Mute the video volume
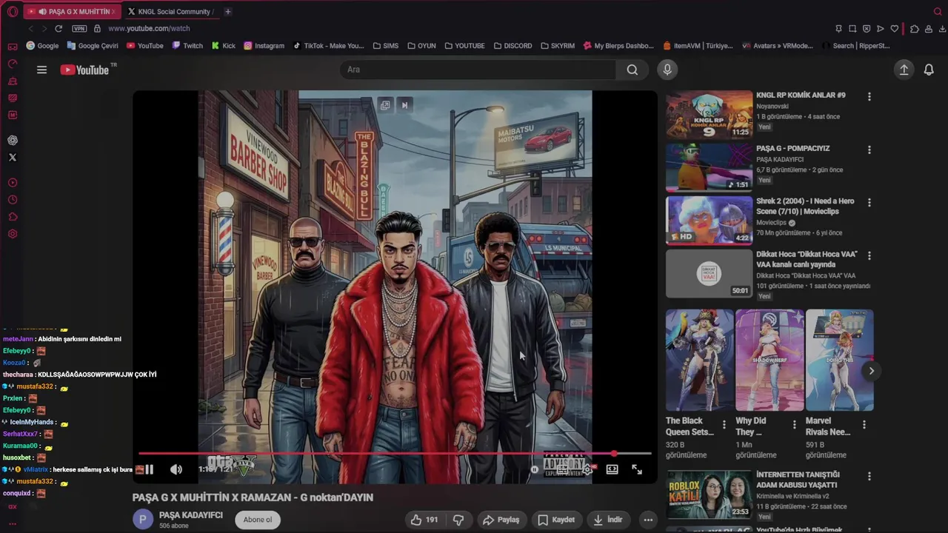948x533 pixels. pos(176,469)
